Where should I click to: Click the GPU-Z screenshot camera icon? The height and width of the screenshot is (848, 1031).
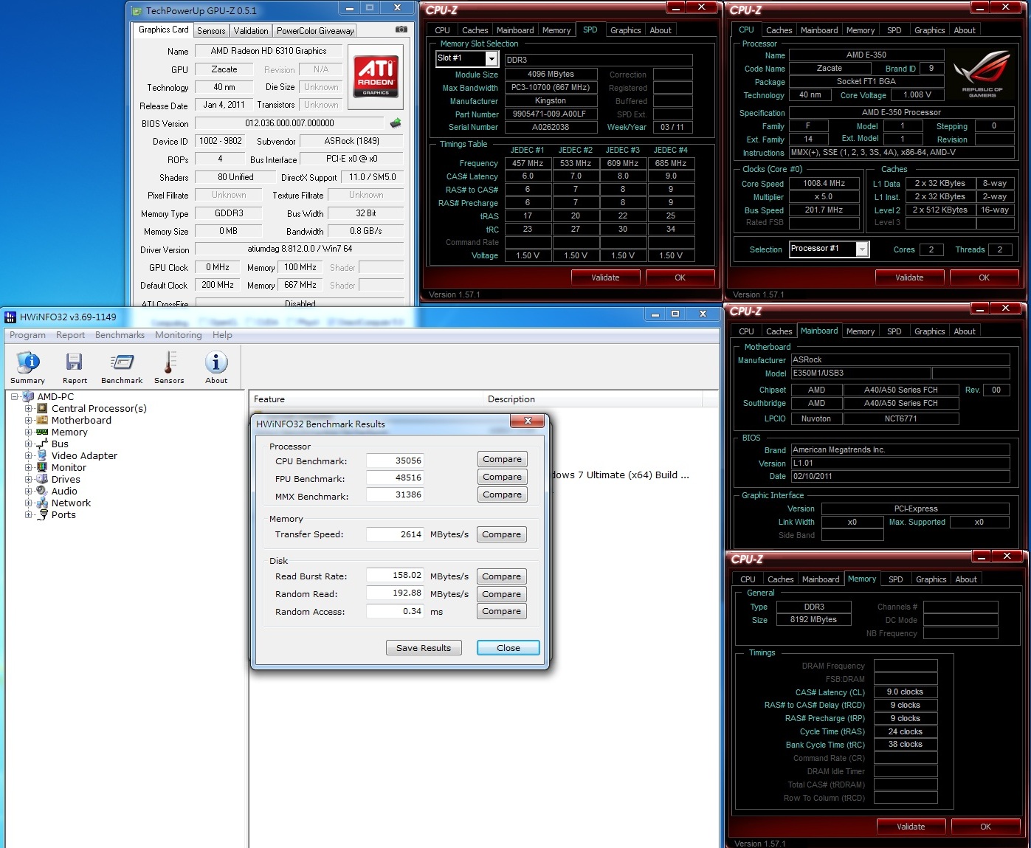[x=401, y=30]
